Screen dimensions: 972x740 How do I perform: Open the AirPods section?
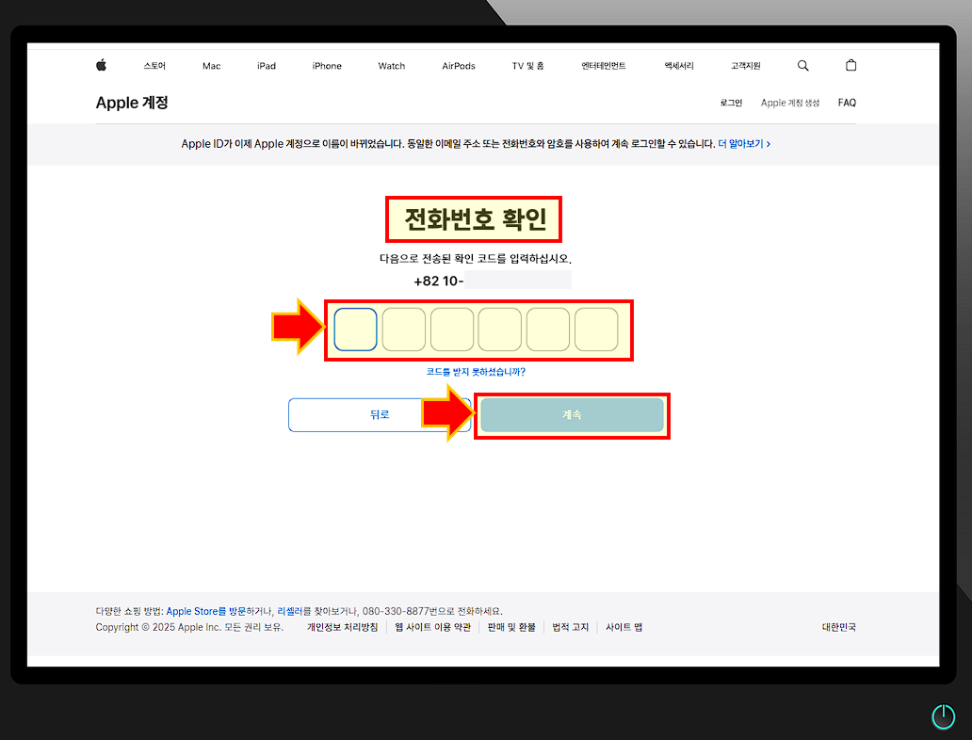458,66
